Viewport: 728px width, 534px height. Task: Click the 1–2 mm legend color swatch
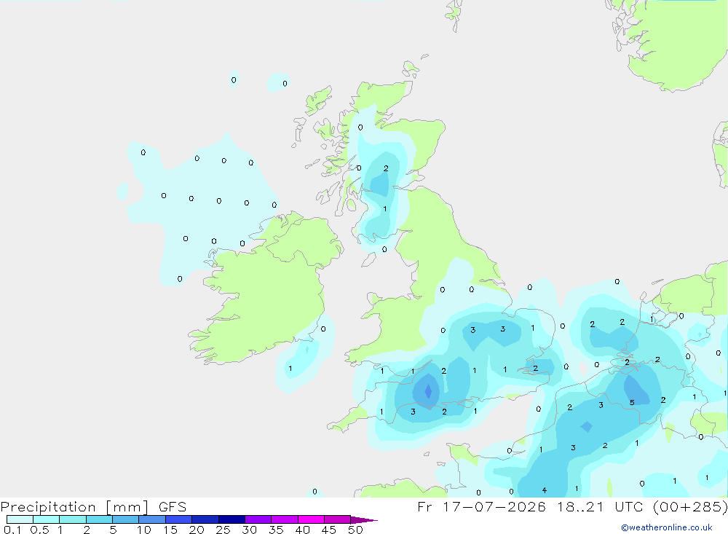click(x=72, y=519)
